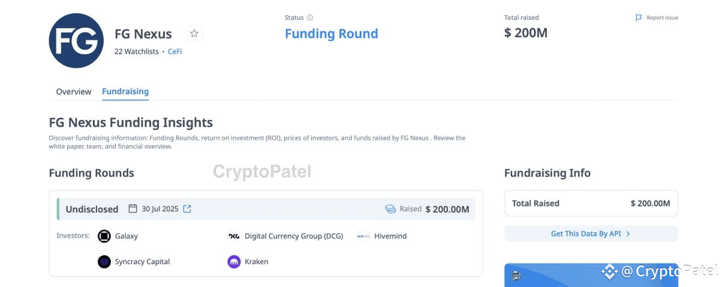Click the Syncracy Capital logo icon
Image resolution: width=723 pixels, height=287 pixels.
tap(104, 262)
